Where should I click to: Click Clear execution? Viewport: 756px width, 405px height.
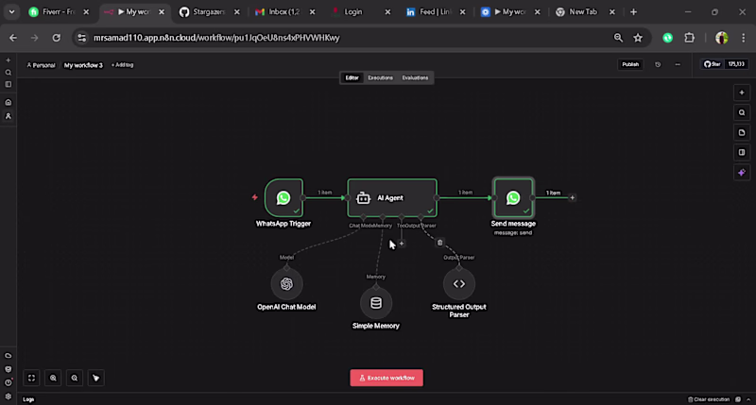click(708, 399)
